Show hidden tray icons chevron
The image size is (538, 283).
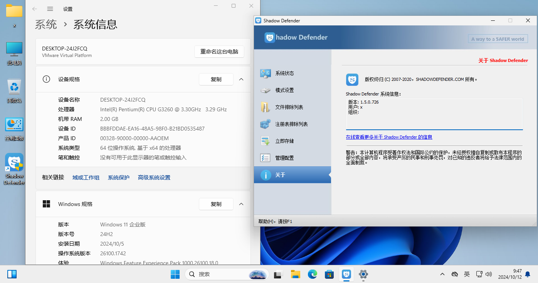pyautogui.click(x=442, y=274)
